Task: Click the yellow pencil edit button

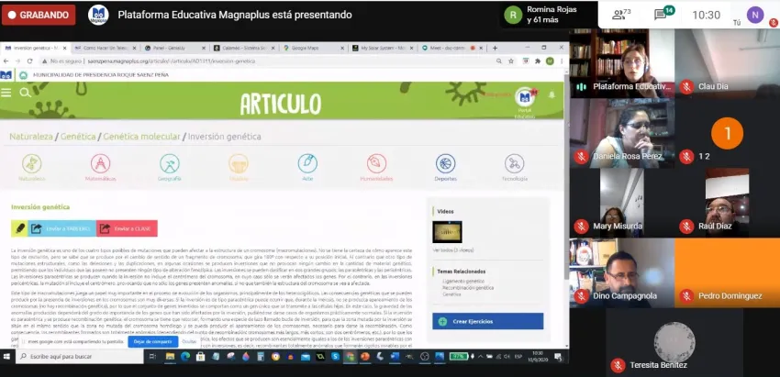Action: (x=19, y=229)
